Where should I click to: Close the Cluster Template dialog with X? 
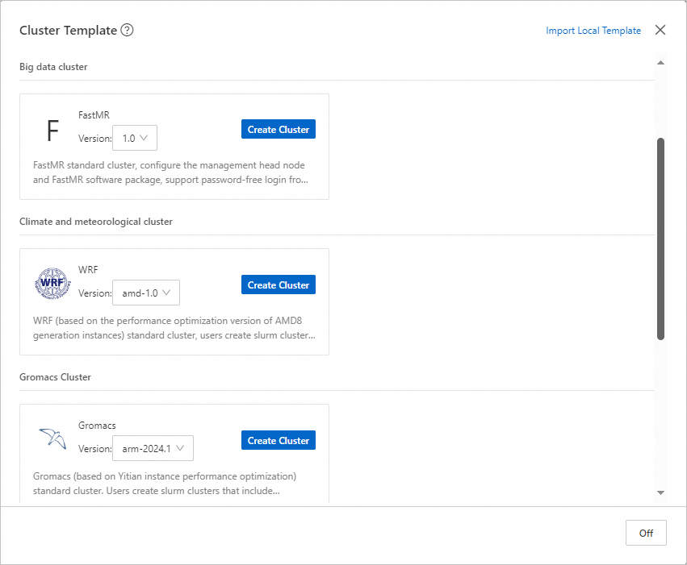point(660,30)
